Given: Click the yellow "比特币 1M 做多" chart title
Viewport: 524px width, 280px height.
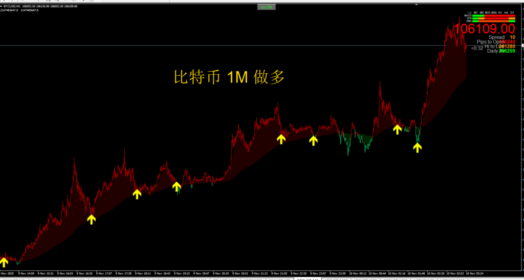Looking at the screenshot, I should tap(229, 77).
